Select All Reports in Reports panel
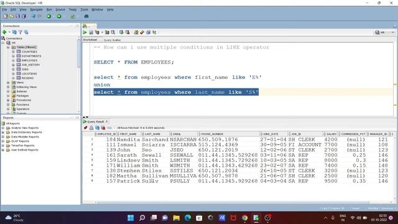The width and height of the screenshot is (398, 224). [x=12, y=123]
